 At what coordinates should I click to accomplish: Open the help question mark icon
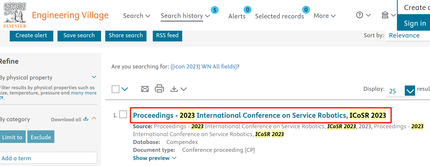(360, 15)
